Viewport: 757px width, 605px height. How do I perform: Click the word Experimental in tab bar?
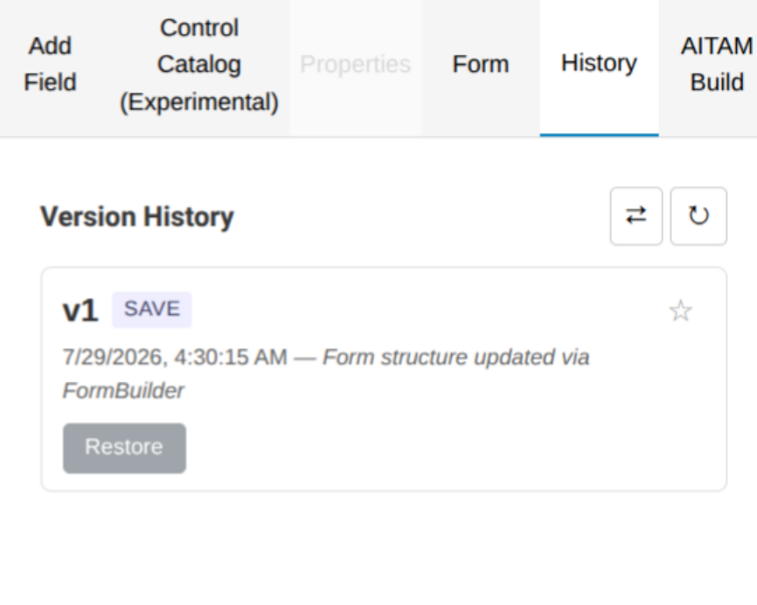click(199, 102)
